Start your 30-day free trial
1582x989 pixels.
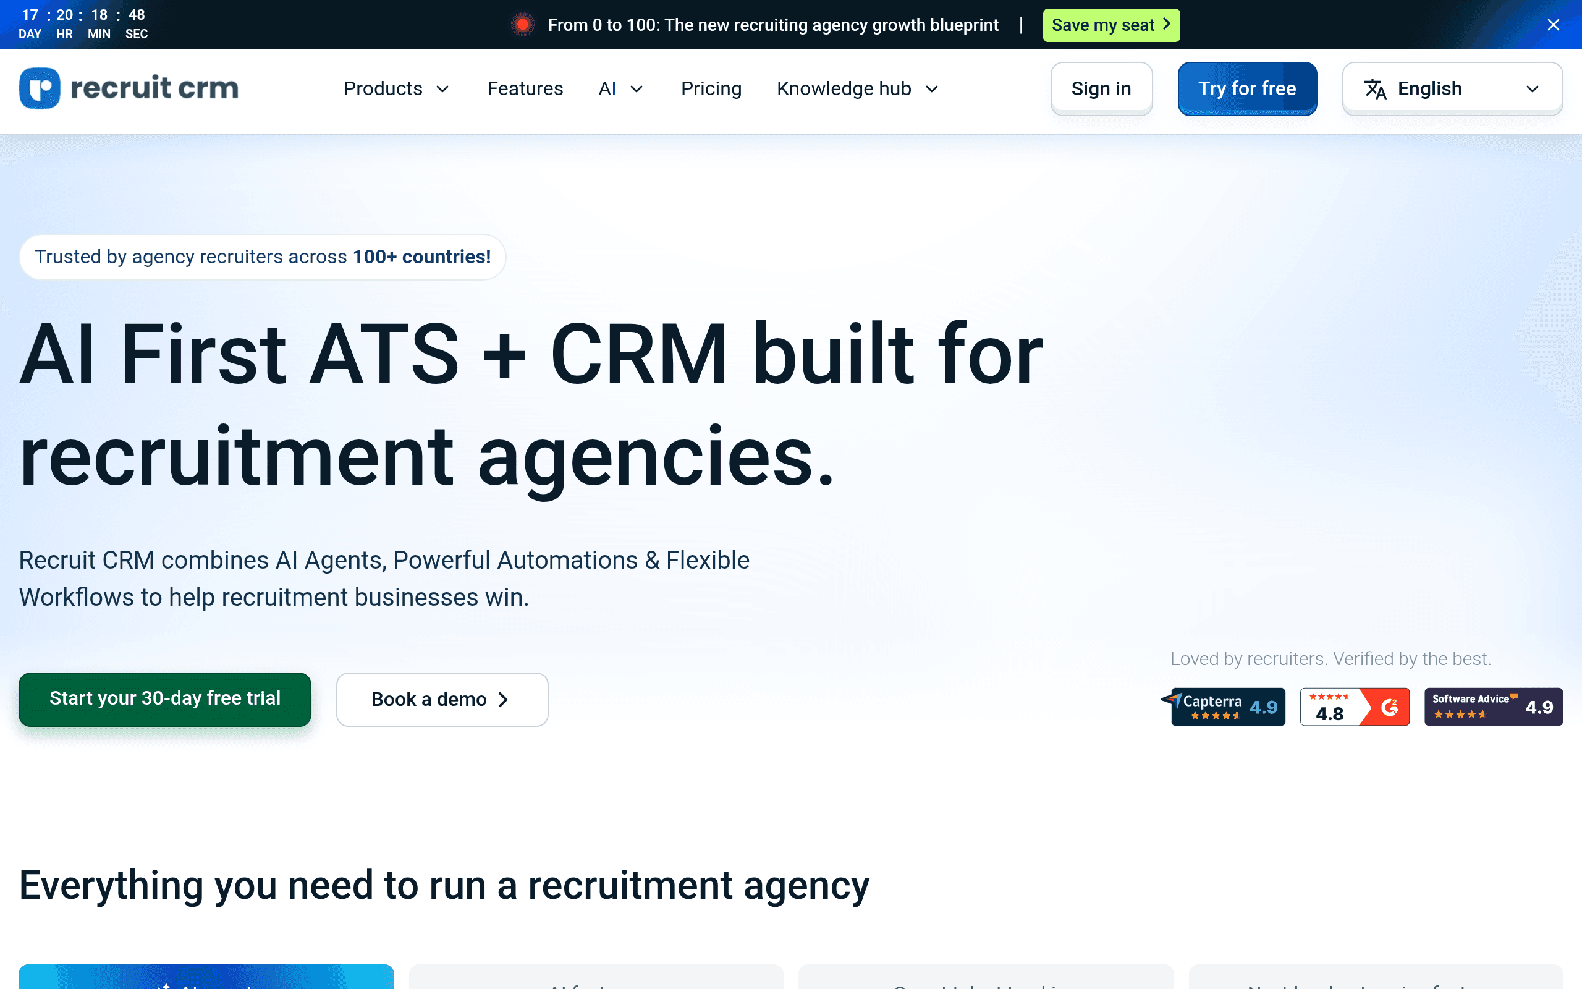pyautogui.click(x=165, y=699)
